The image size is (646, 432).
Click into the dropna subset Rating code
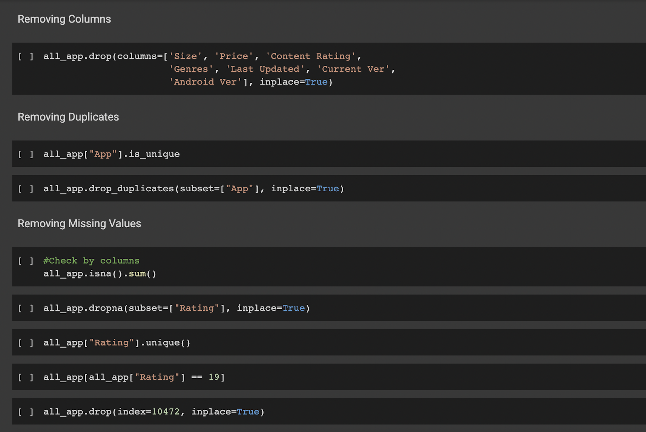click(x=176, y=308)
